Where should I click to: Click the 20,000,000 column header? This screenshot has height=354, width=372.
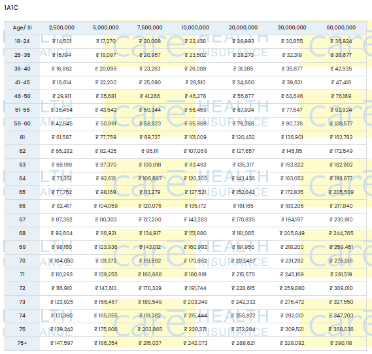click(x=243, y=27)
